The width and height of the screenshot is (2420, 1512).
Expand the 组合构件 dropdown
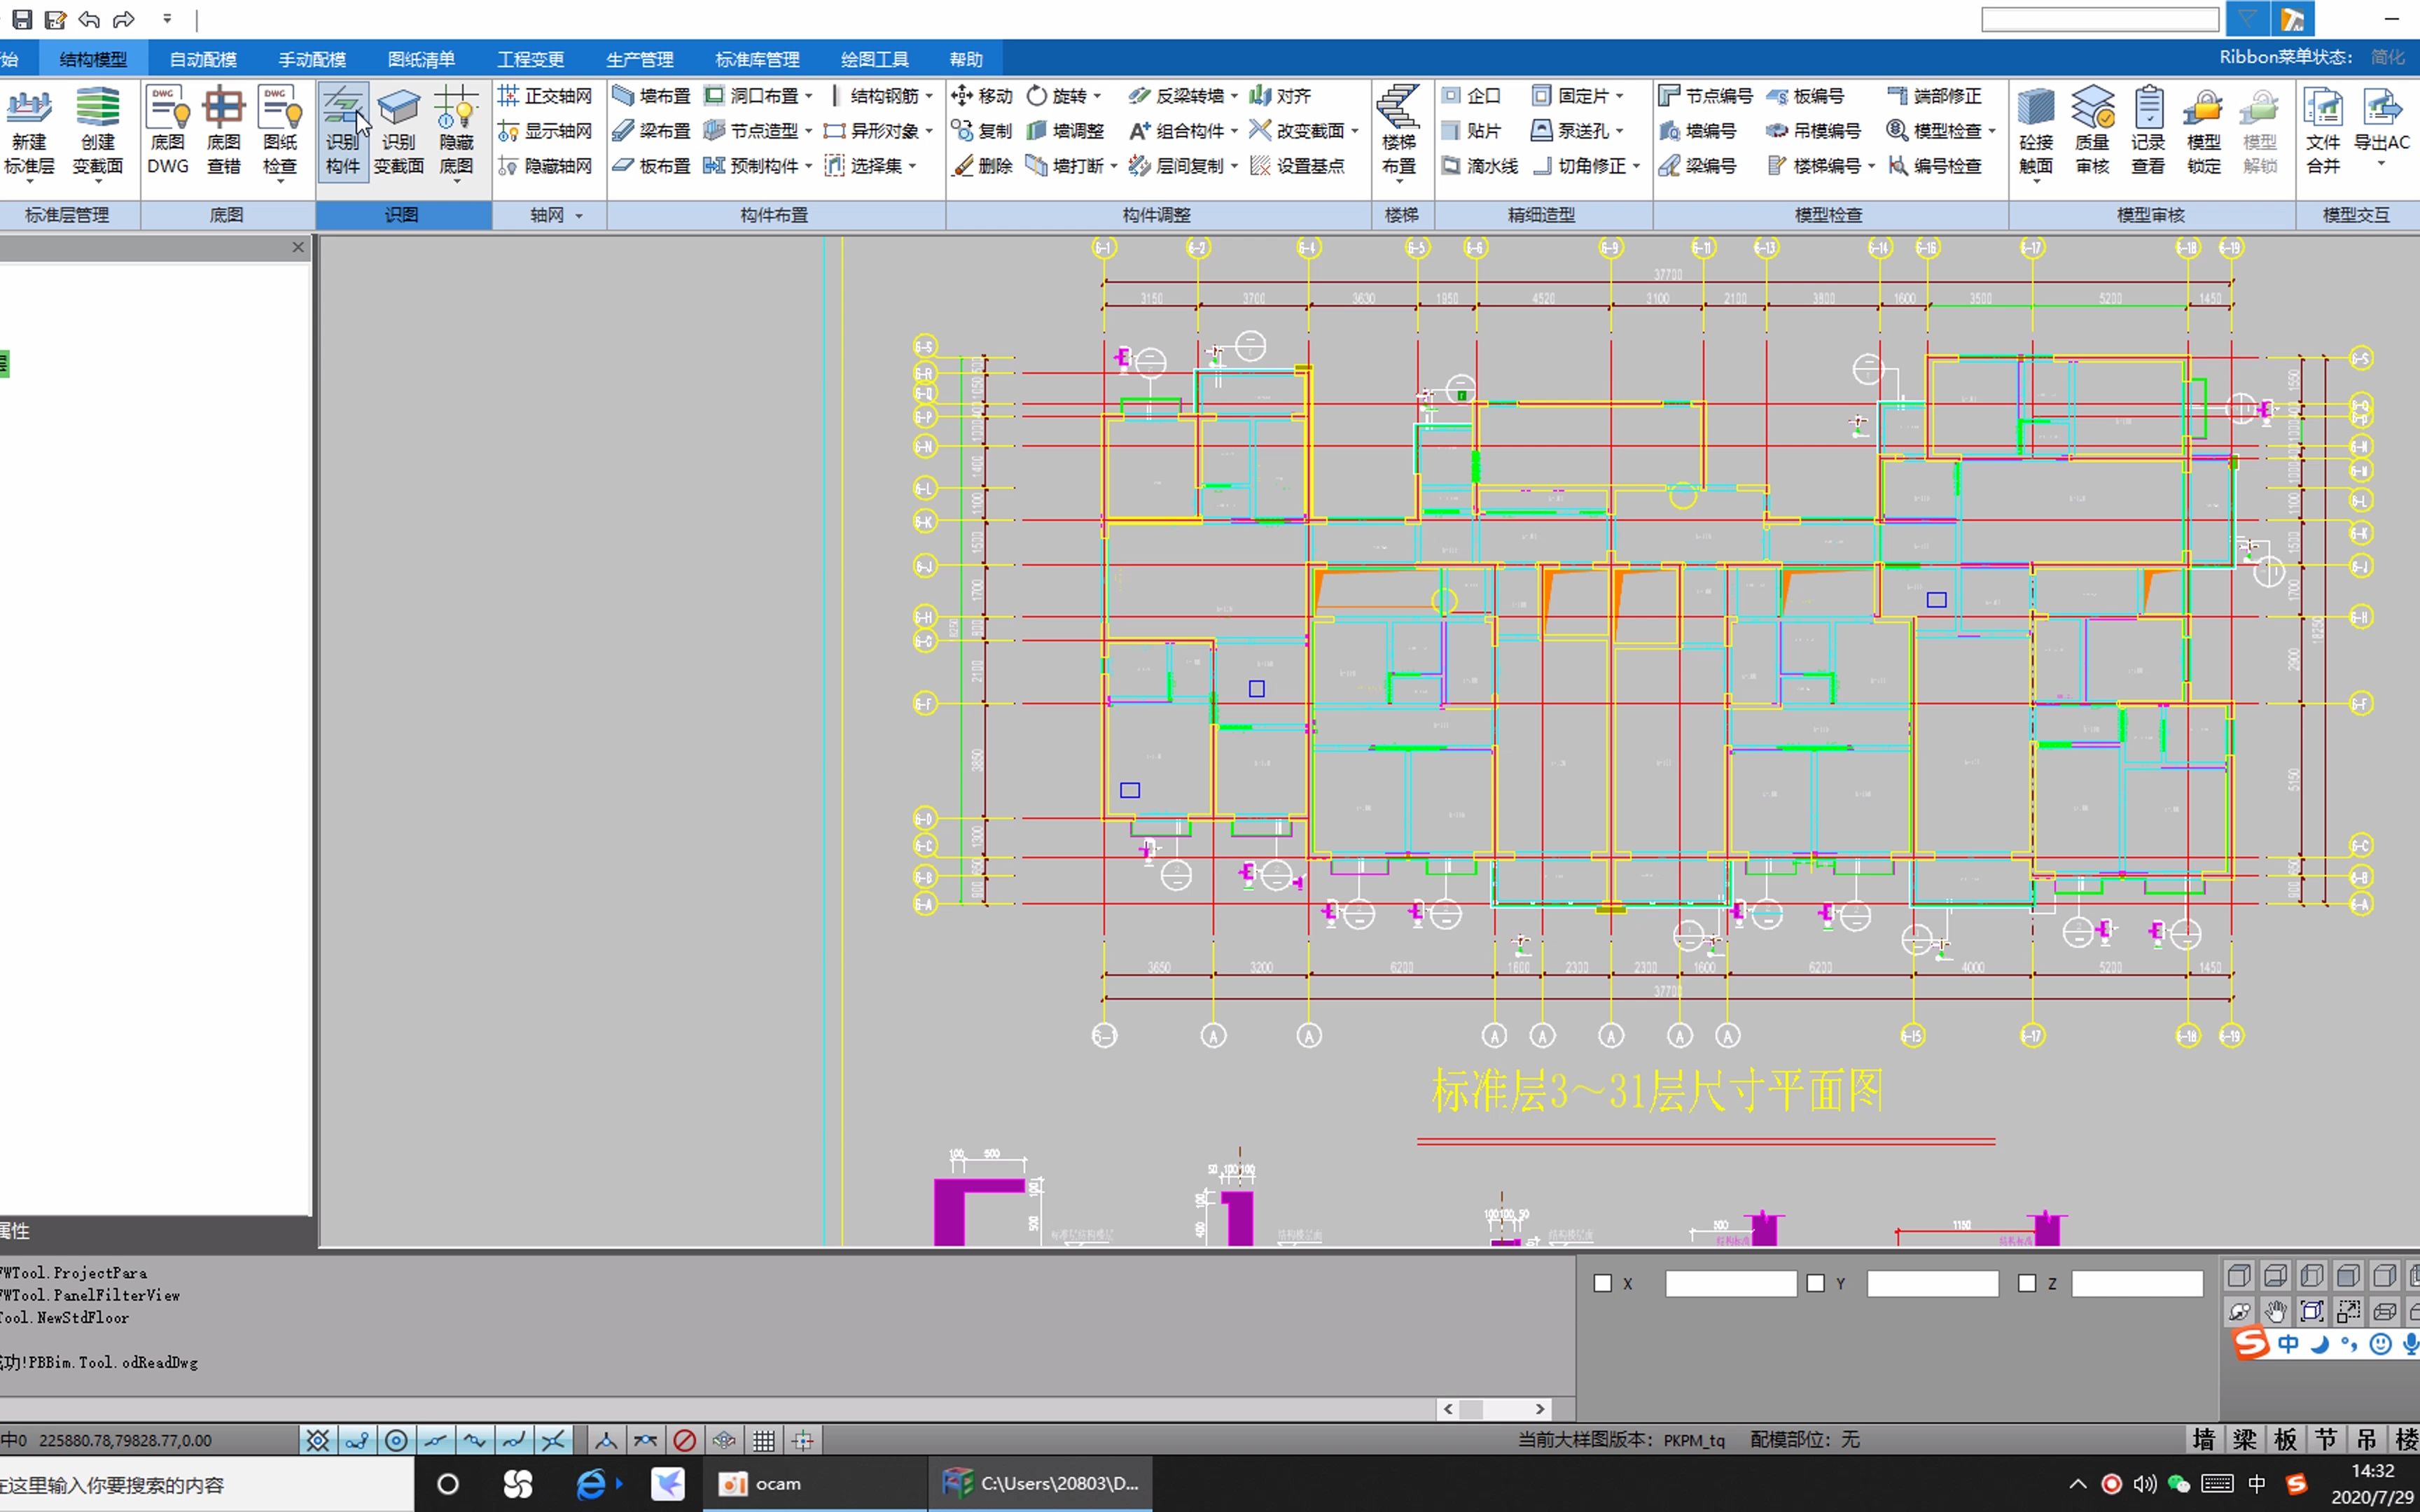(x=1234, y=131)
